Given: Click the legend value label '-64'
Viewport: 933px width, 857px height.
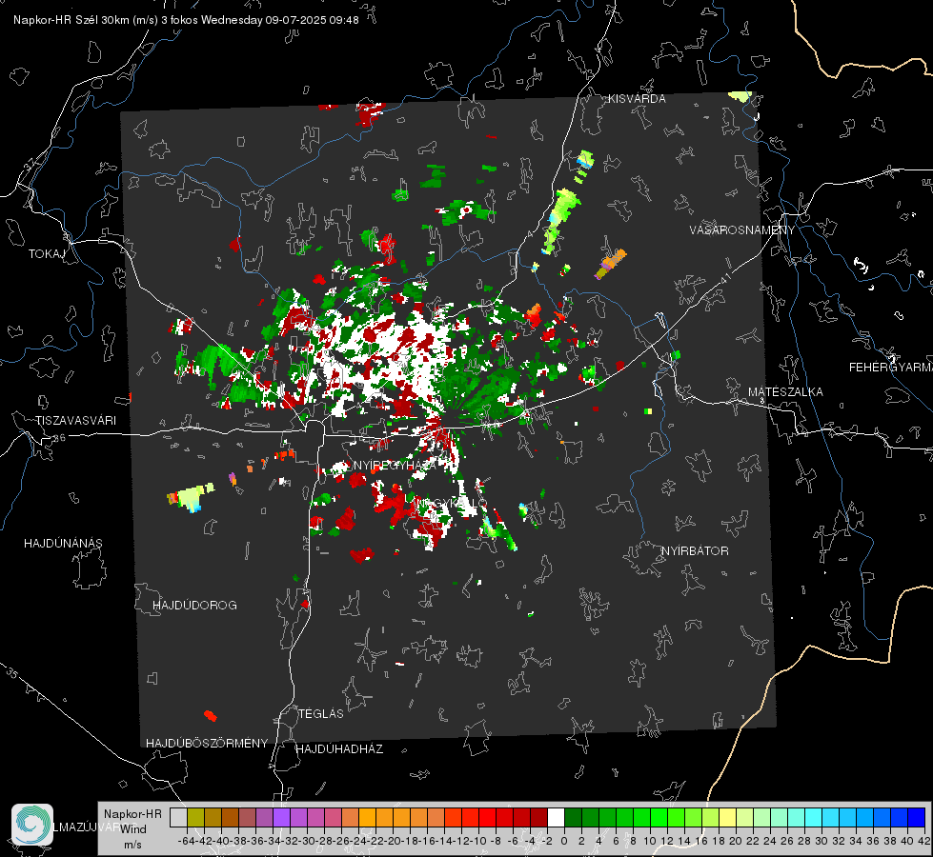Looking at the screenshot, I should [x=187, y=841].
